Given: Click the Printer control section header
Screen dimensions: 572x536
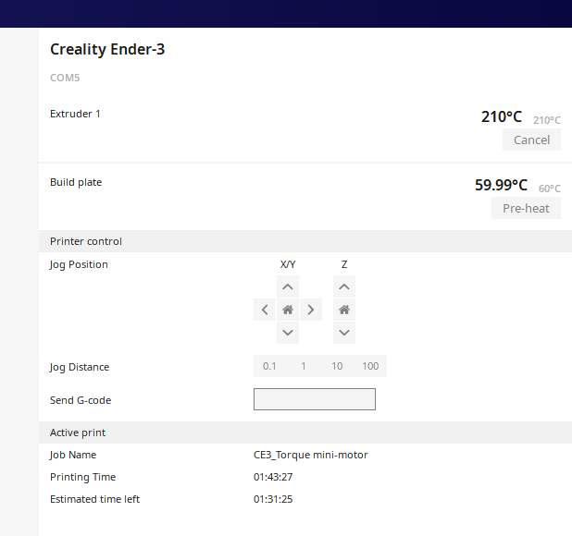Looking at the screenshot, I should pos(86,241).
